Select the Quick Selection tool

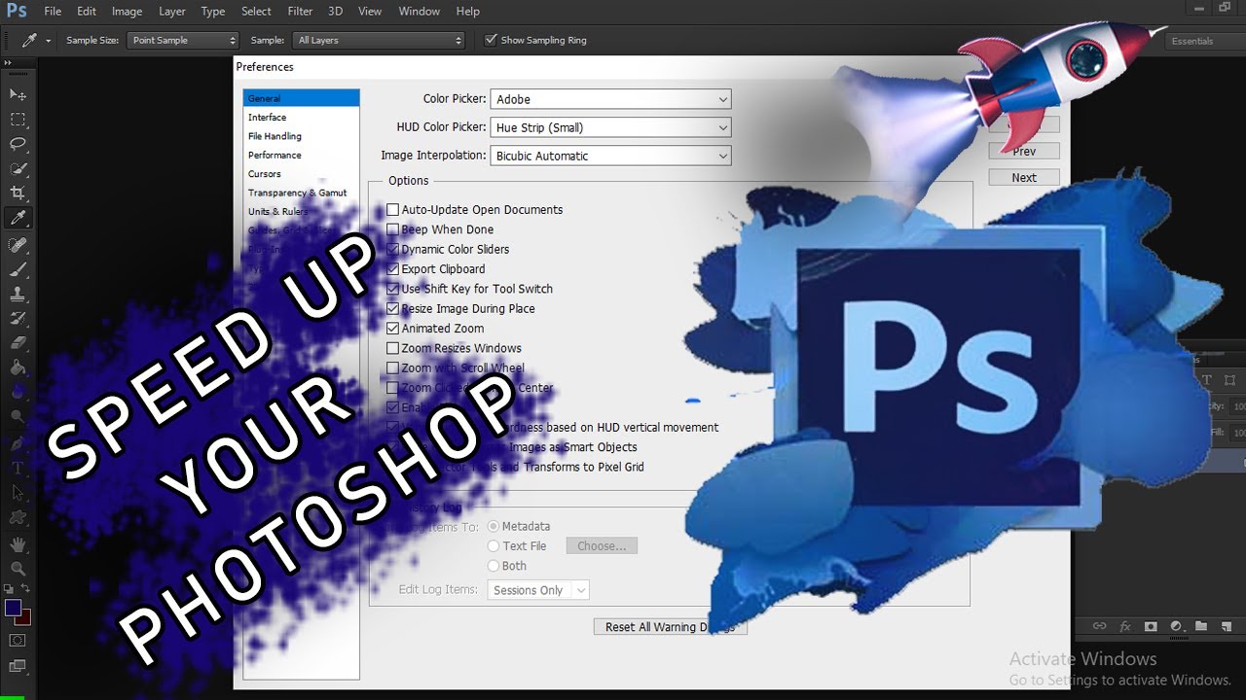[18, 169]
